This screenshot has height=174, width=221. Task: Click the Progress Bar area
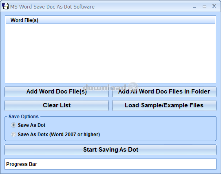coord(110,164)
